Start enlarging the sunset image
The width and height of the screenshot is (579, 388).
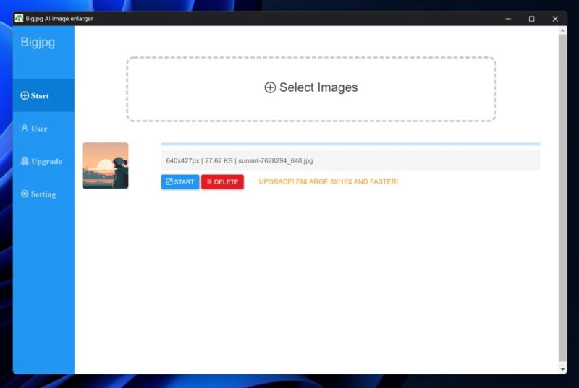(x=180, y=181)
